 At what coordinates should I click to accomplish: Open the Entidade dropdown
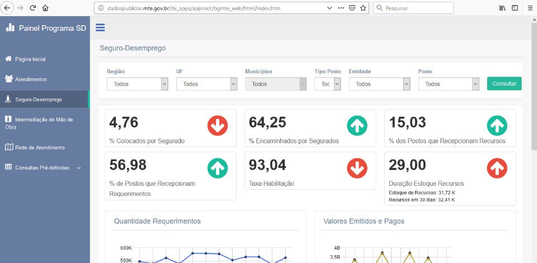(x=380, y=84)
